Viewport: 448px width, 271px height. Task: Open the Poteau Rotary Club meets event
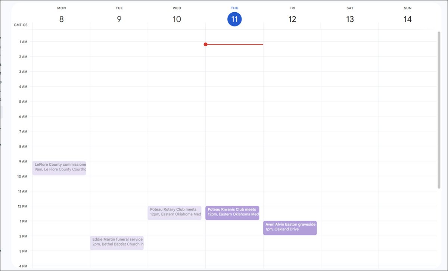pyautogui.click(x=174, y=213)
